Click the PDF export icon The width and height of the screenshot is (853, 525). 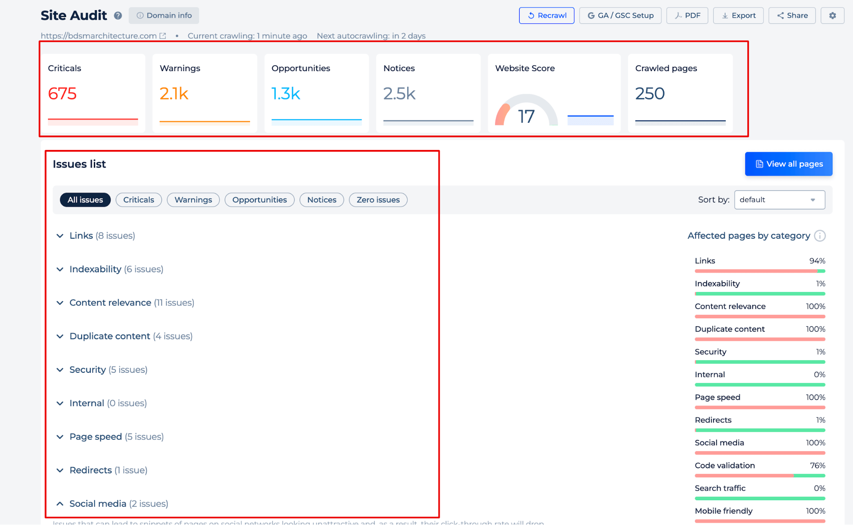pyautogui.click(x=687, y=15)
